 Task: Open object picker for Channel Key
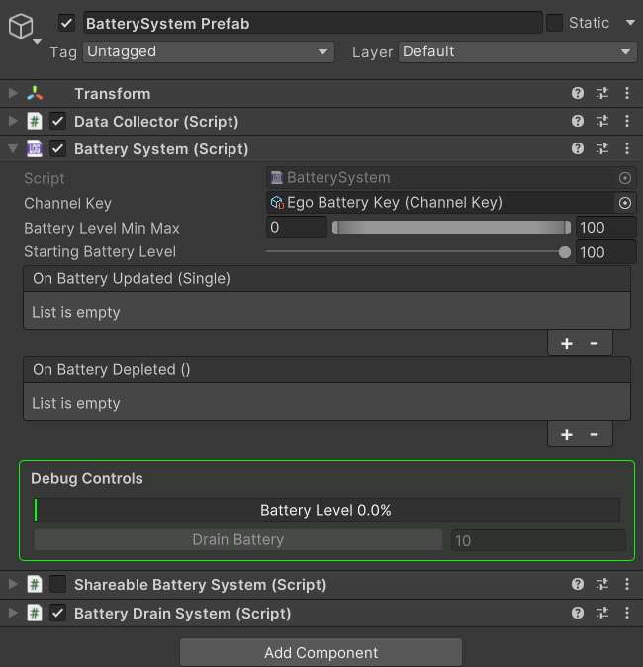tap(625, 203)
